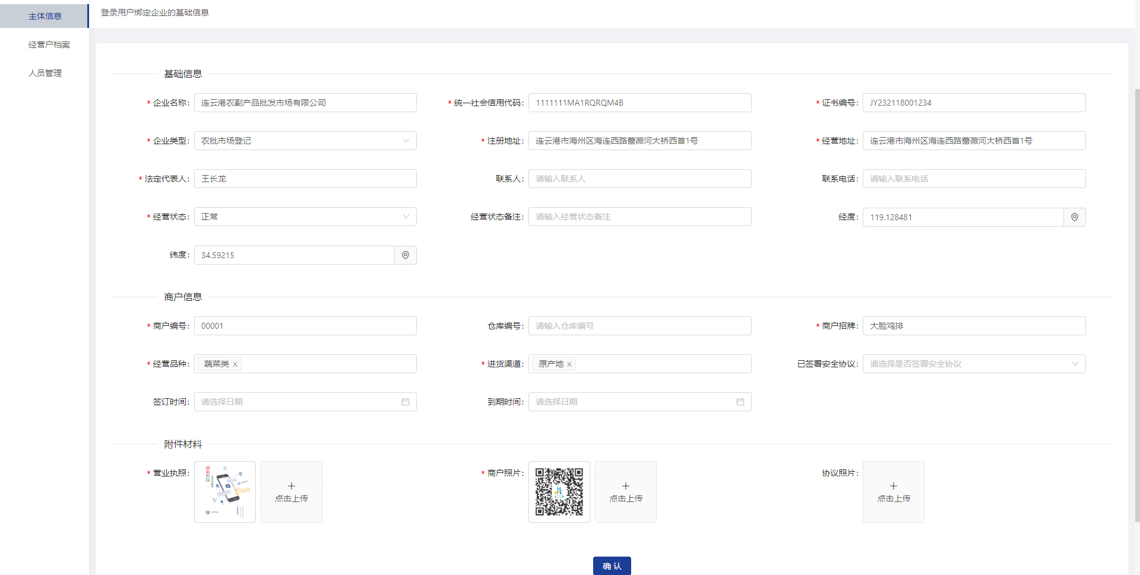Click the 联系人 input field
This screenshot has width=1140, height=575.
click(x=639, y=179)
